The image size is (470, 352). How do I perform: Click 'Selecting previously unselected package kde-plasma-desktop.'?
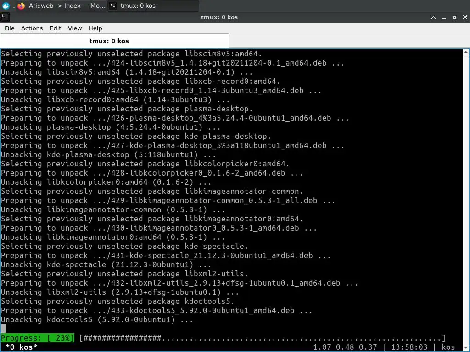coord(136,137)
